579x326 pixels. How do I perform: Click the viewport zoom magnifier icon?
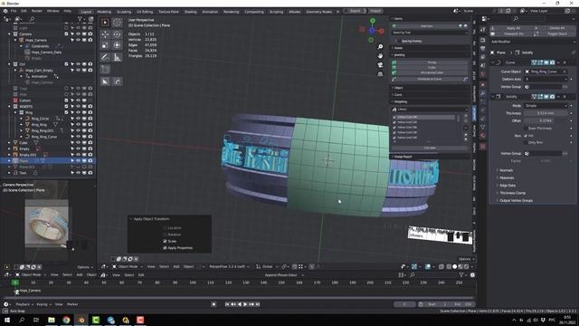pos(380,47)
